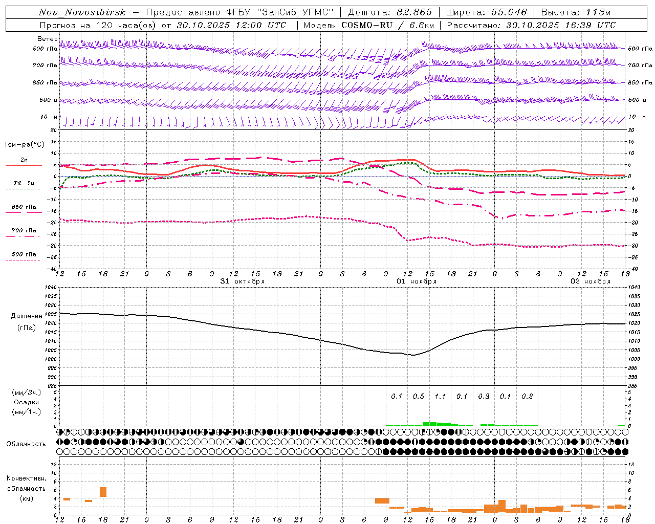Click the "850 гПа" temperature legend entry
This screenshot has height=524, width=655.
coord(24,207)
